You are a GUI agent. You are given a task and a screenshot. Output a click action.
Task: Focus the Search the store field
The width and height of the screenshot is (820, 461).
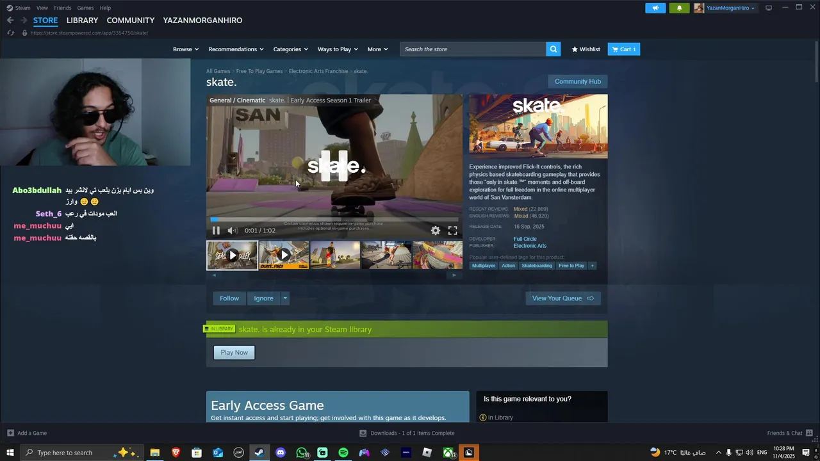pos(473,49)
